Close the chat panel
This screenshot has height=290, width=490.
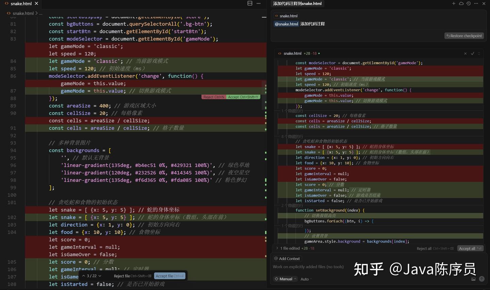[484, 3]
